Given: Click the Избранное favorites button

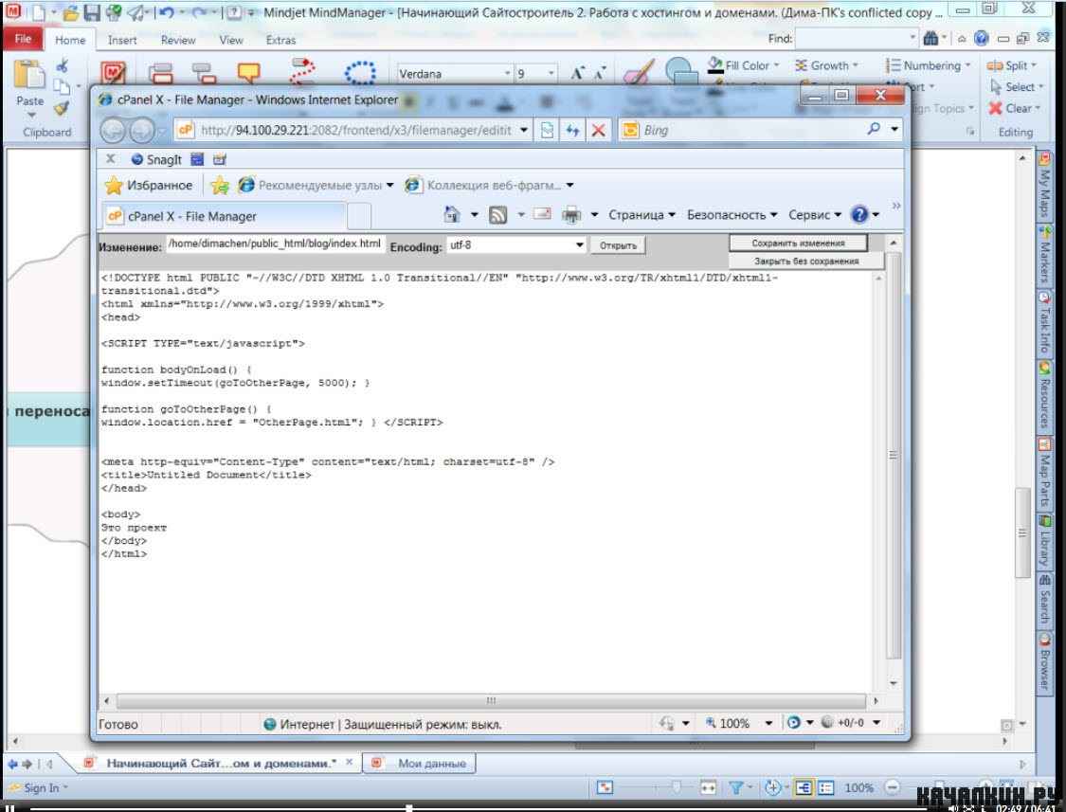Looking at the screenshot, I should click(149, 185).
